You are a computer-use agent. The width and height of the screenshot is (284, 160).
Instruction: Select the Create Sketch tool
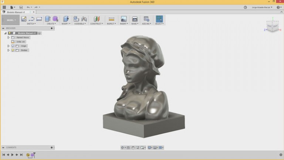coord(24,19)
